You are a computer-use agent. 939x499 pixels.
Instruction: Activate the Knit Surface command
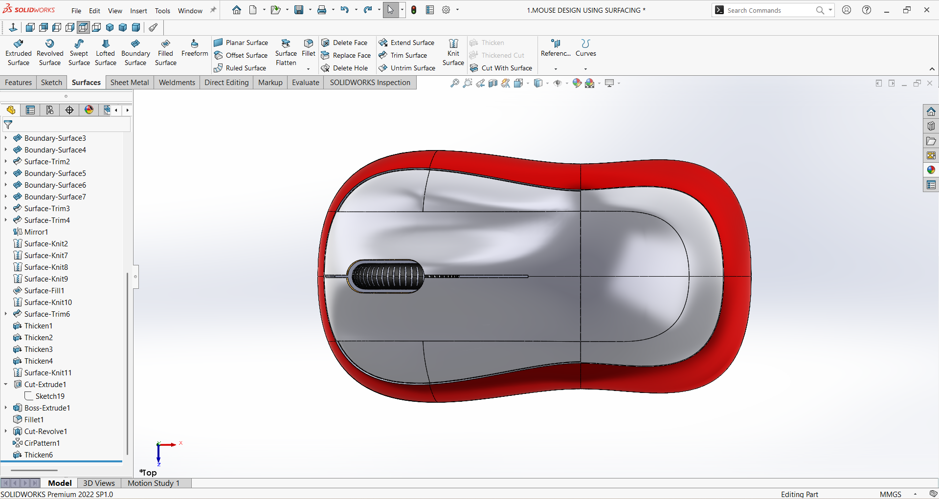453,52
